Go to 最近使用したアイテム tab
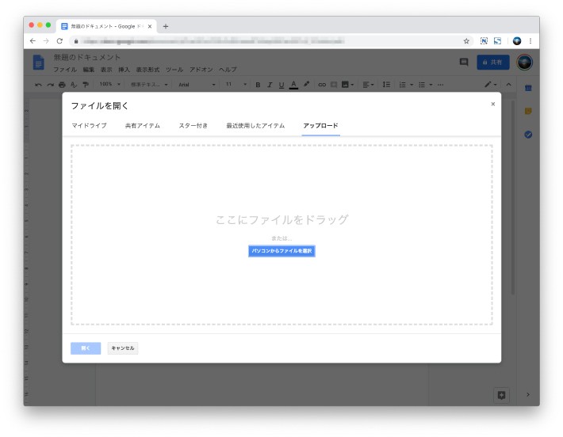 pyautogui.click(x=255, y=125)
